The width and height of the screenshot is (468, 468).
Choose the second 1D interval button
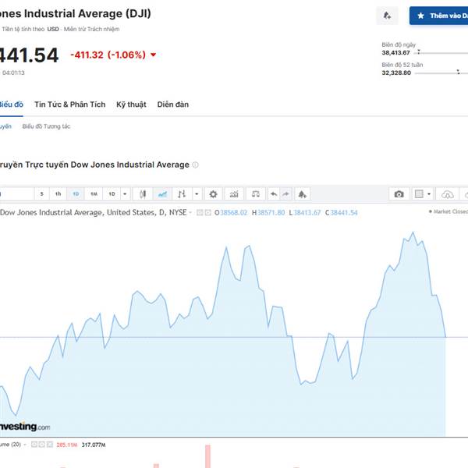point(112,194)
